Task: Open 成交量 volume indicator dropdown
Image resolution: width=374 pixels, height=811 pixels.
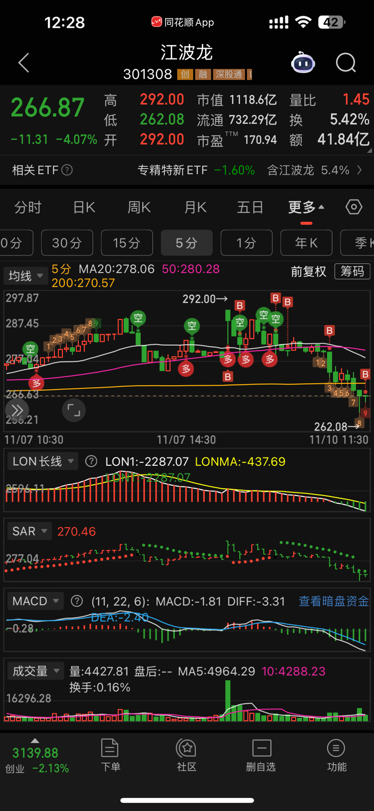Action: pos(36,671)
